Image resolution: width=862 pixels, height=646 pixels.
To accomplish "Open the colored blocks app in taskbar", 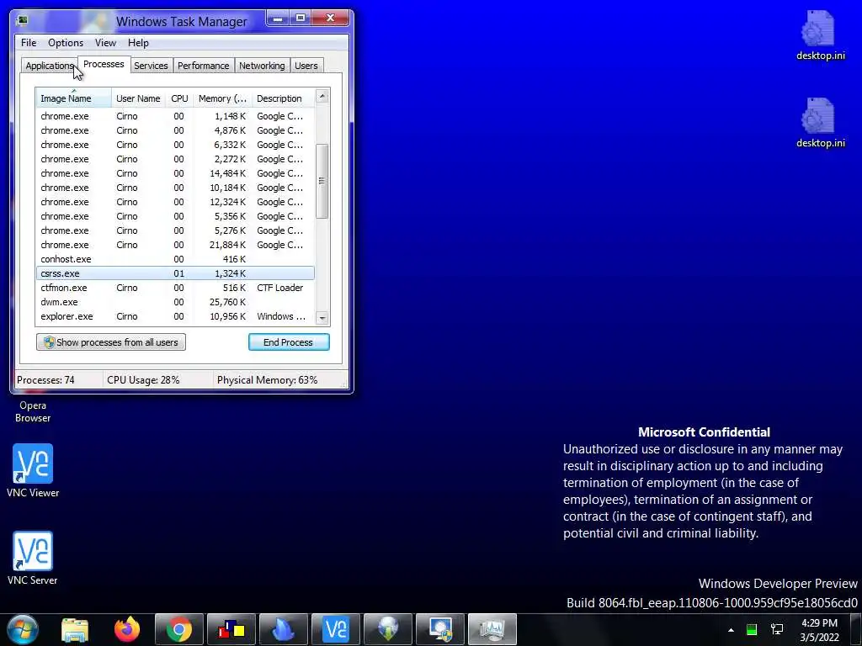I will [x=231, y=629].
